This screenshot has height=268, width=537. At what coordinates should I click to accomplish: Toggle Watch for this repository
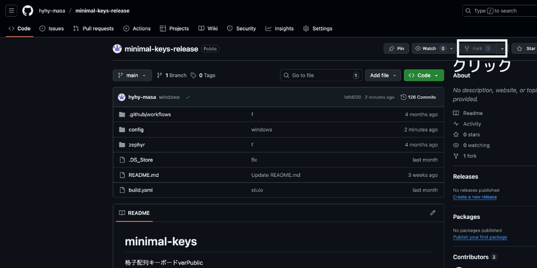pos(430,48)
